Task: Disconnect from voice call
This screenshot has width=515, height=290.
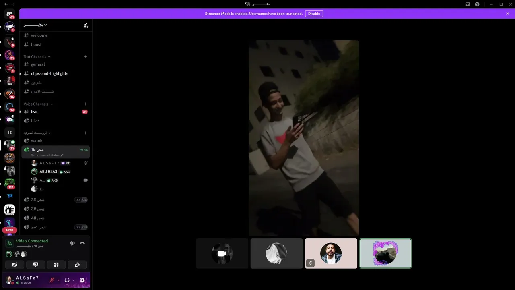Action: tap(82, 243)
